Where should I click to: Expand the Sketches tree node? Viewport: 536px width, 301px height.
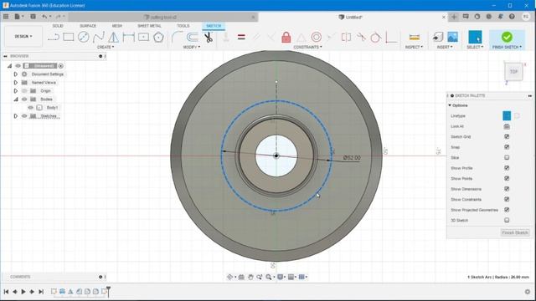point(15,116)
